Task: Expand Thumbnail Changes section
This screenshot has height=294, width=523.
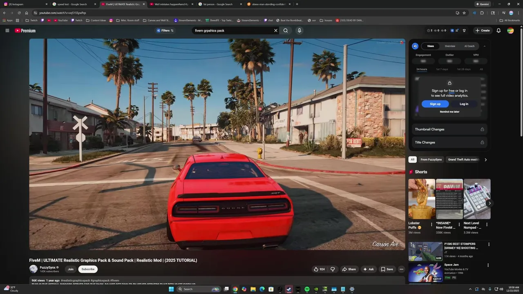Action: click(x=449, y=129)
